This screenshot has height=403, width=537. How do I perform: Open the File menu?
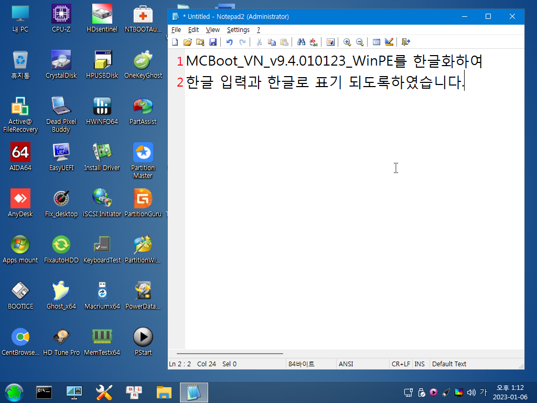[176, 30]
